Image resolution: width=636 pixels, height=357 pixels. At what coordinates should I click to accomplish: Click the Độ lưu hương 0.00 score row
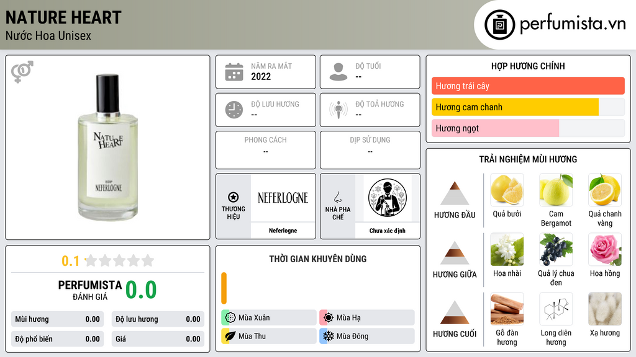[158, 319]
